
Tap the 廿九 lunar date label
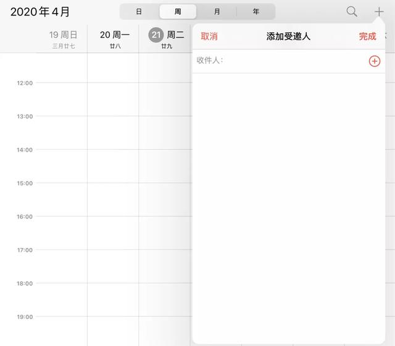(167, 46)
